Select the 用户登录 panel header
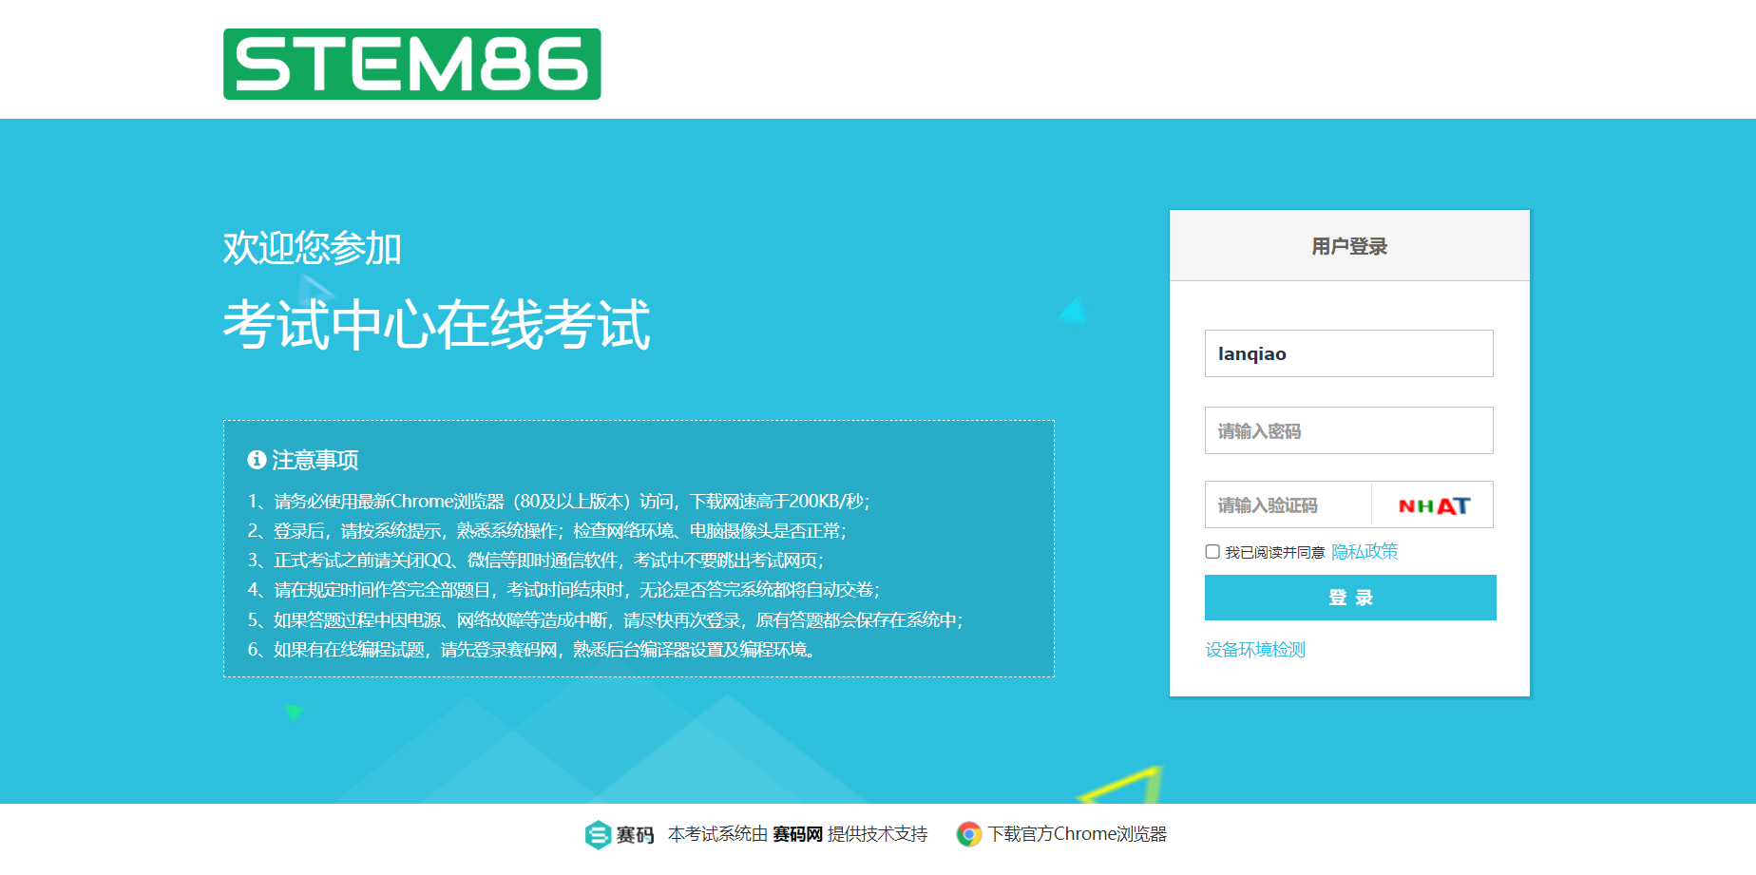The height and width of the screenshot is (875, 1756). coord(1349,246)
